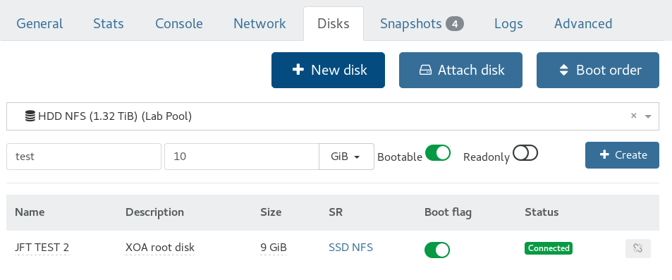Open the Boot order dialog

(x=598, y=70)
